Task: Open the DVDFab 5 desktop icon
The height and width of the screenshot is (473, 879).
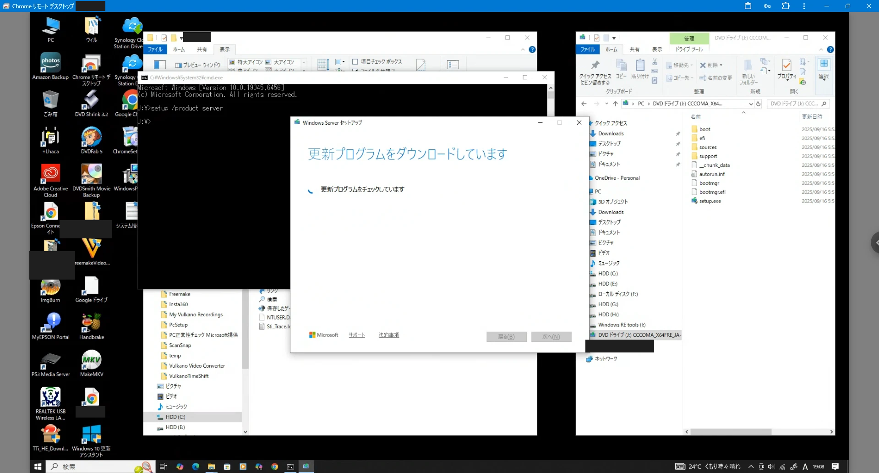Action: [x=92, y=140]
